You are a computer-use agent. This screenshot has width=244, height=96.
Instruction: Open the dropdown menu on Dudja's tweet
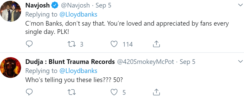click(x=240, y=62)
